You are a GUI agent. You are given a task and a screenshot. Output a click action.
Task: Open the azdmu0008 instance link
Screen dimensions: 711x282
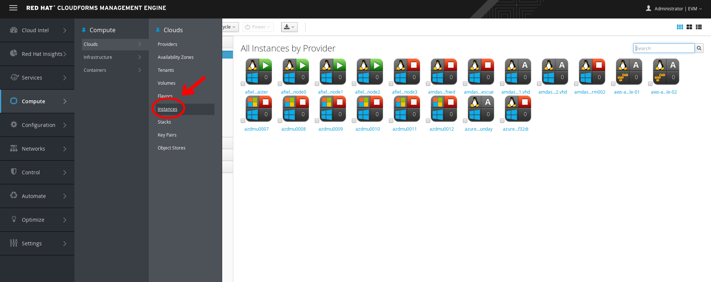tap(293, 129)
